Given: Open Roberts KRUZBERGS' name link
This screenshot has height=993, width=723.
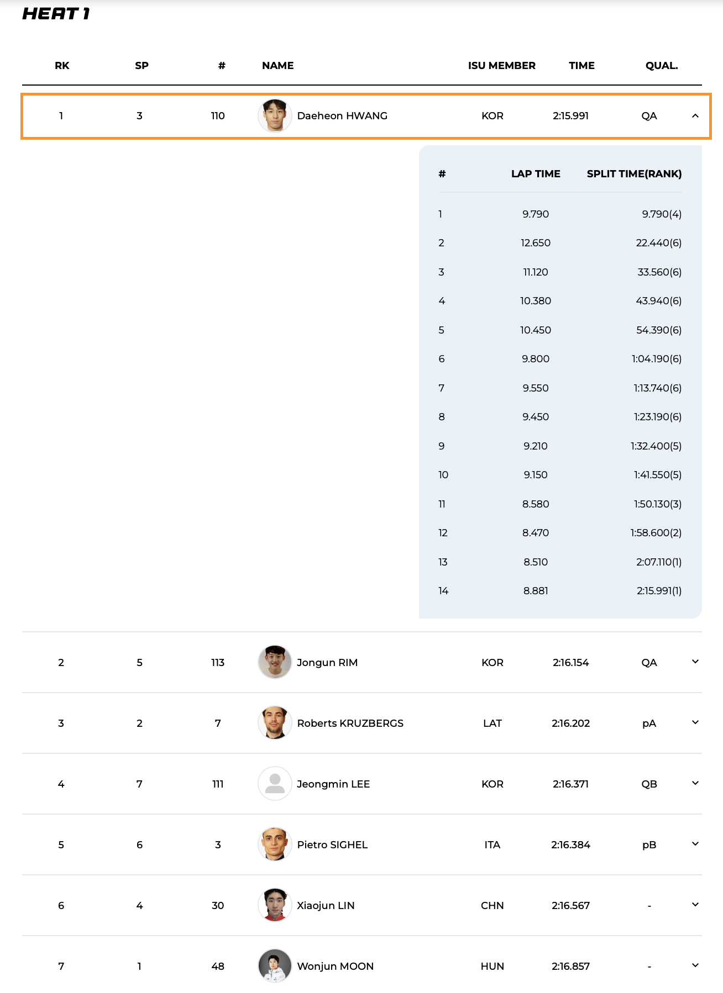Looking at the screenshot, I should 350,723.
